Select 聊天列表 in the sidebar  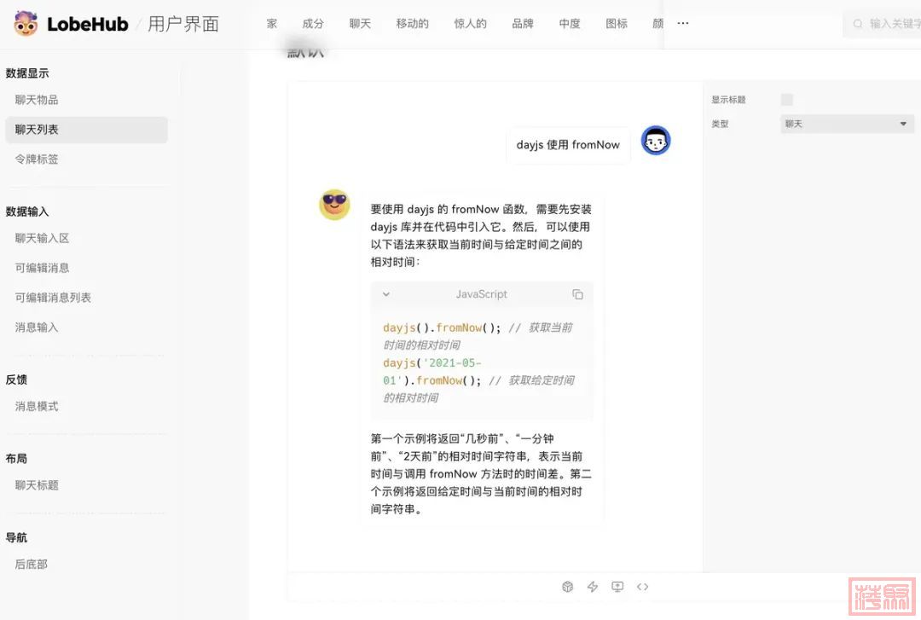86,130
